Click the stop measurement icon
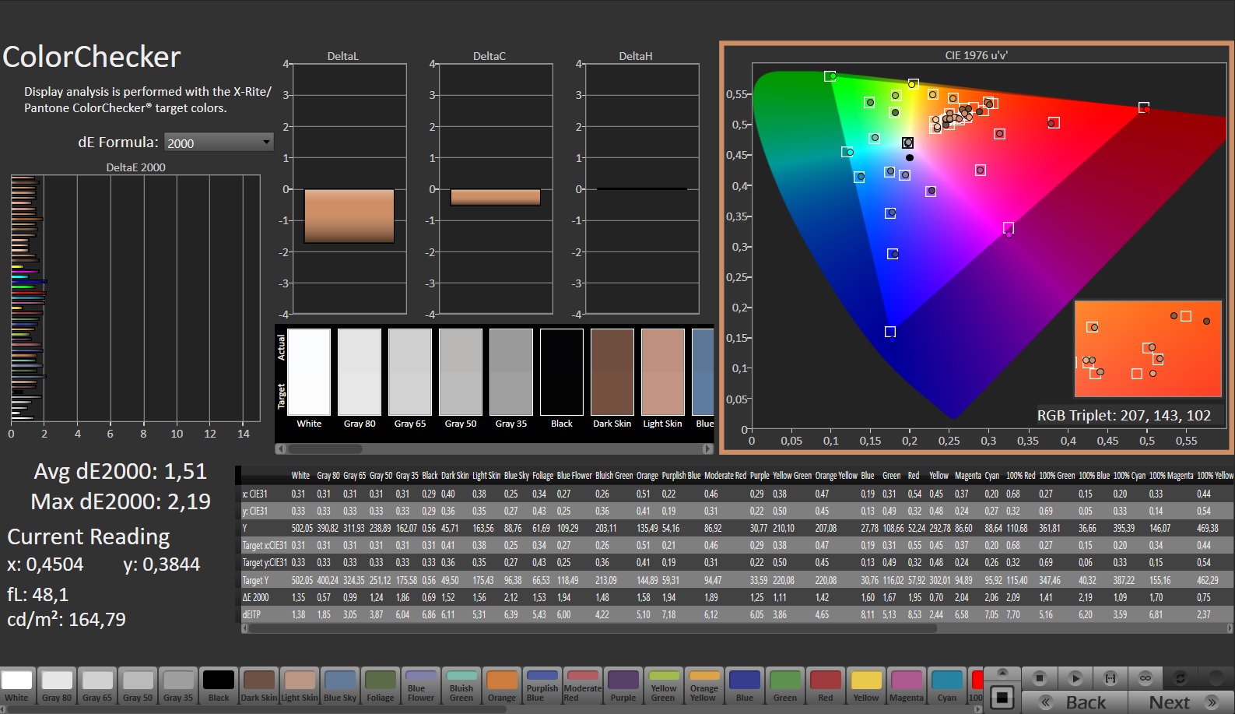 pyautogui.click(x=1039, y=678)
